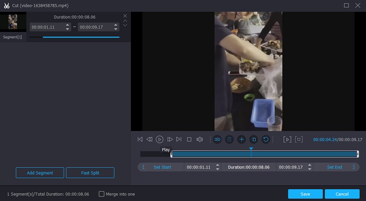Screen dimensions: 366x201
Task: Mute the volume speaker icon
Action: click(x=199, y=139)
